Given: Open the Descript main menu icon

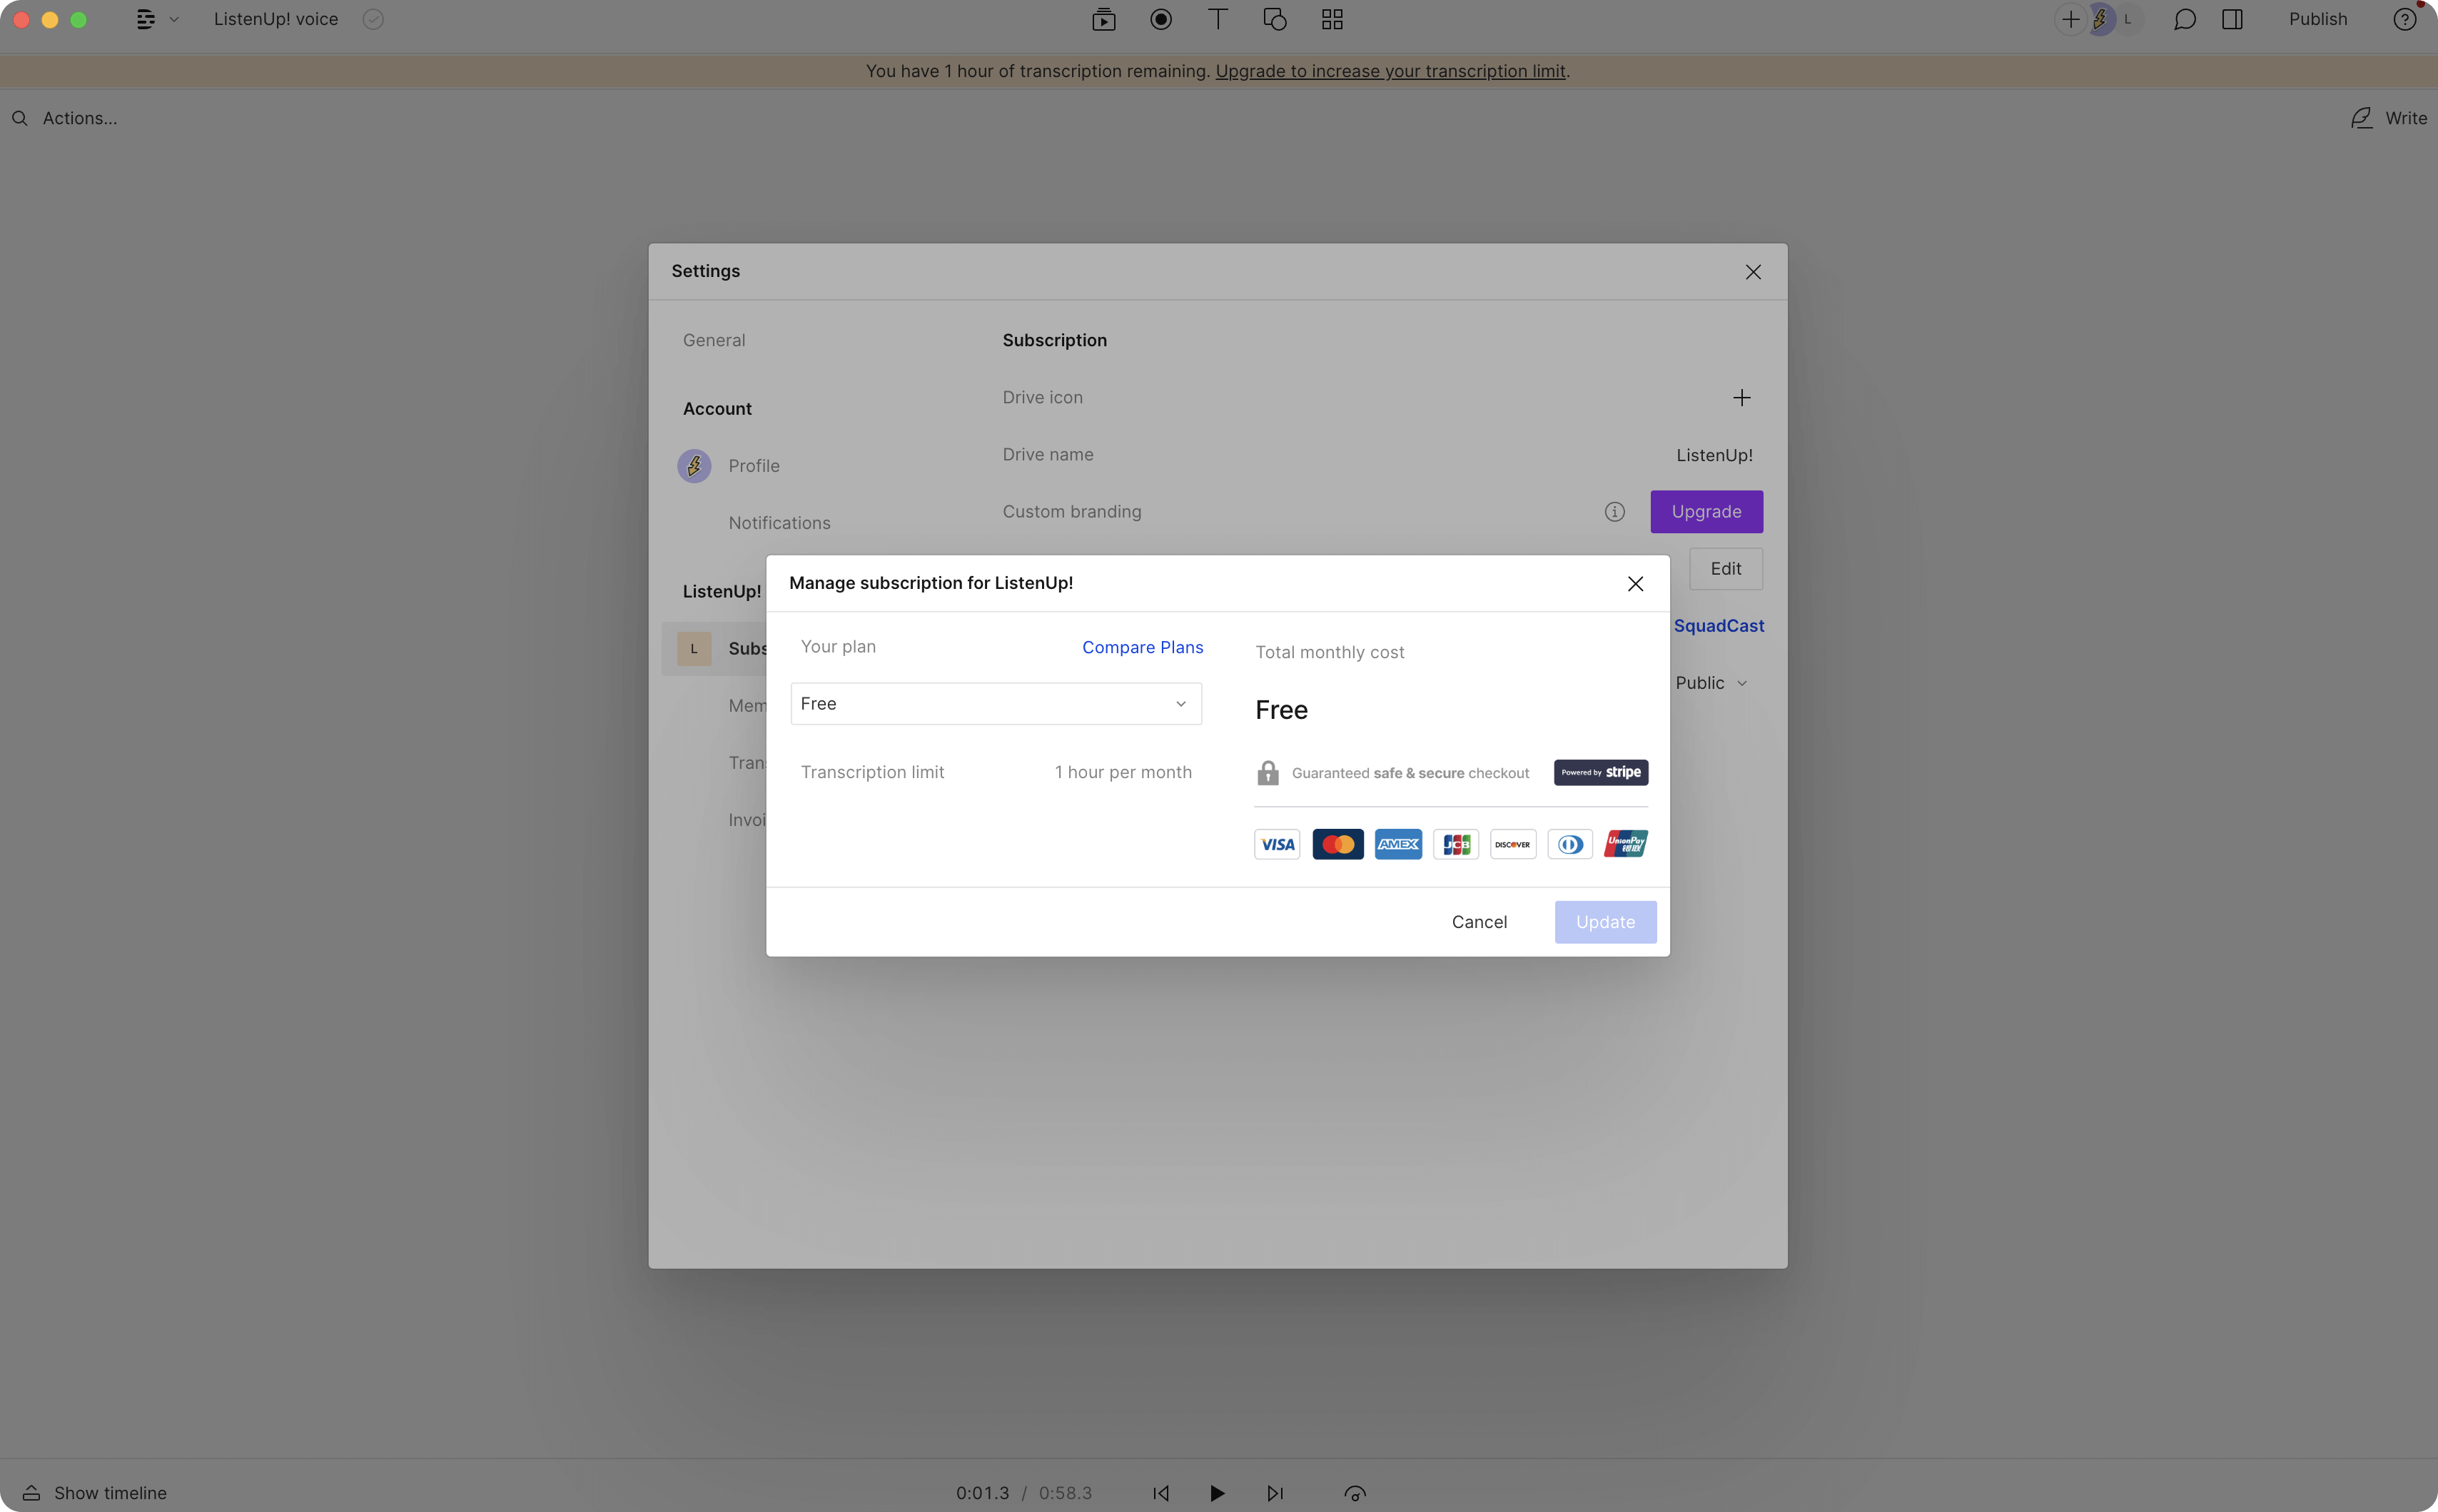Looking at the screenshot, I should (x=146, y=19).
